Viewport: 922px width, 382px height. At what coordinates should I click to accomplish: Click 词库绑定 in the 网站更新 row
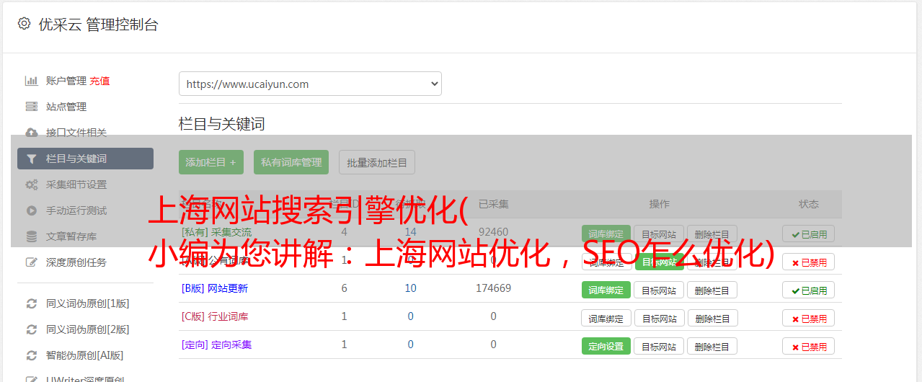[x=606, y=290]
